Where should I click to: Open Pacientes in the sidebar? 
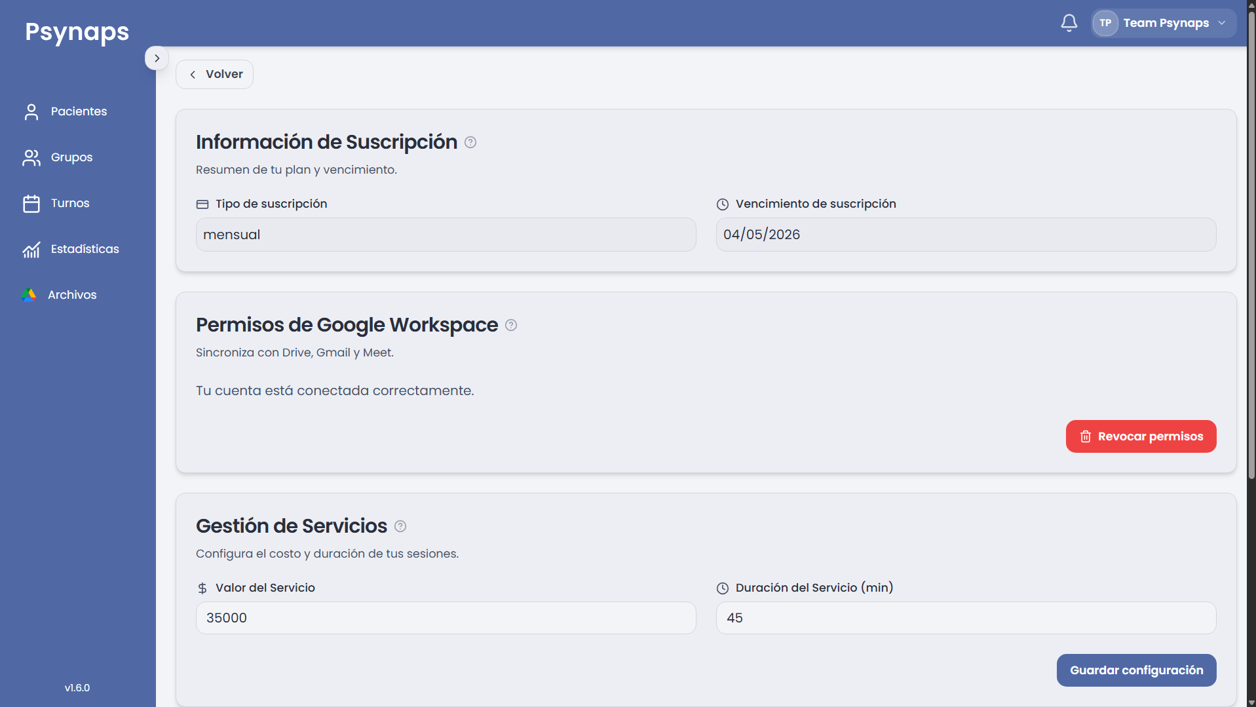78,111
